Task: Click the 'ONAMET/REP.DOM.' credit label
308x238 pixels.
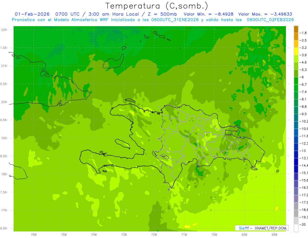Action: tap(271, 228)
